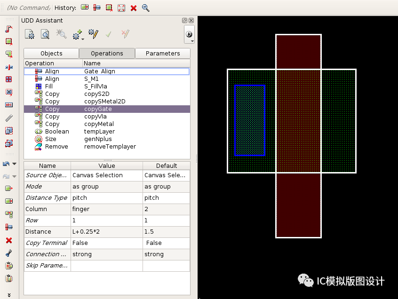This screenshot has width=398, height=299.
Task: Click the red discard changes button
Action: pos(124,34)
